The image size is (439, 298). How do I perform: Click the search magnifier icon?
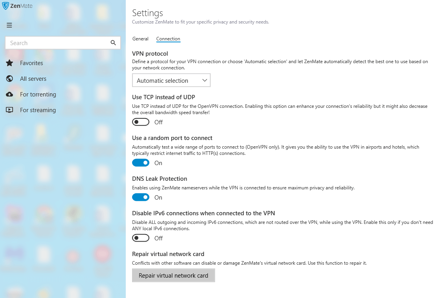coord(113,43)
